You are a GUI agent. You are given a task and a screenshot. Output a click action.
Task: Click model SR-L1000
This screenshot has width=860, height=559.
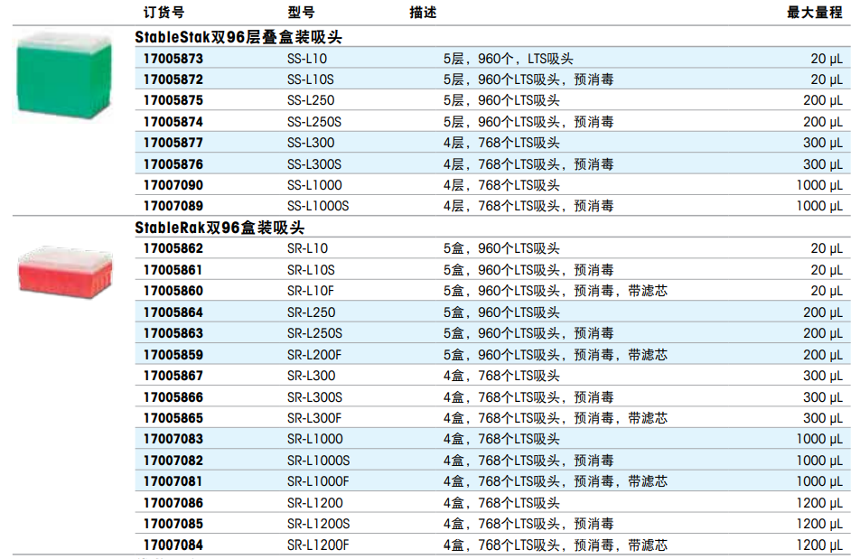pyautogui.click(x=314, y=439)
